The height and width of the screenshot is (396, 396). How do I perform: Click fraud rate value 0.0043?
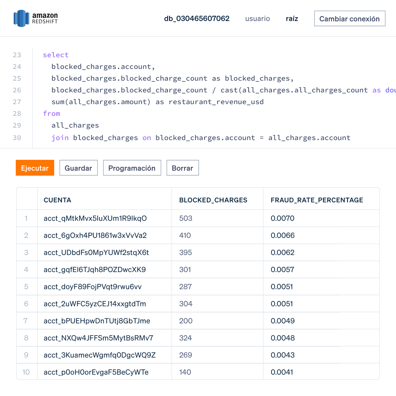(282, 355)
